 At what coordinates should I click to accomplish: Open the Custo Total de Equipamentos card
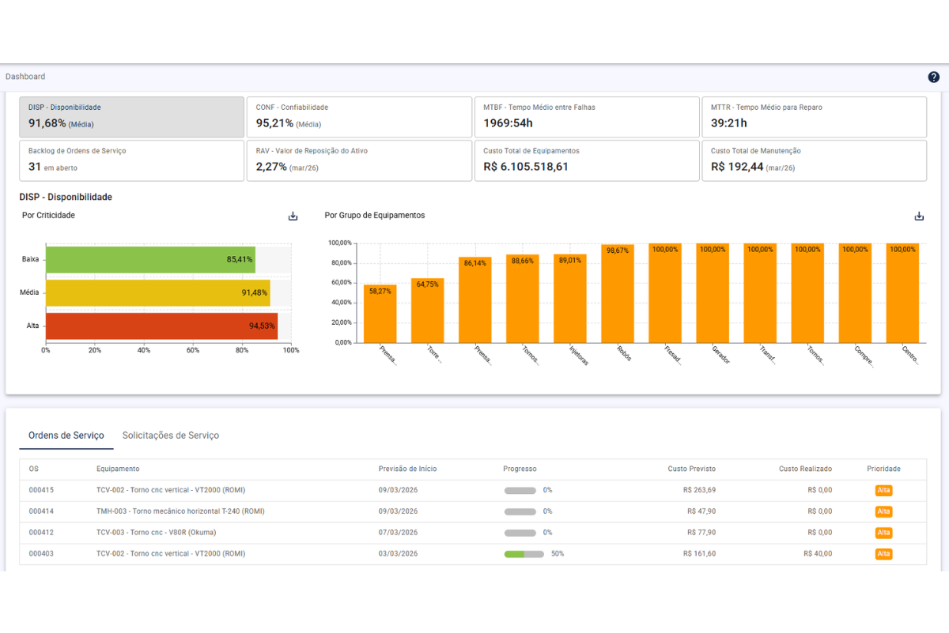pos(587,160)
